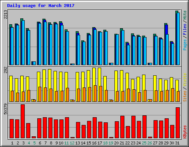Image resolution: width=189 pixels, height=147 pixels.
Task: Click day label 1 on x-axis
Action: click(x=12, y=143)
